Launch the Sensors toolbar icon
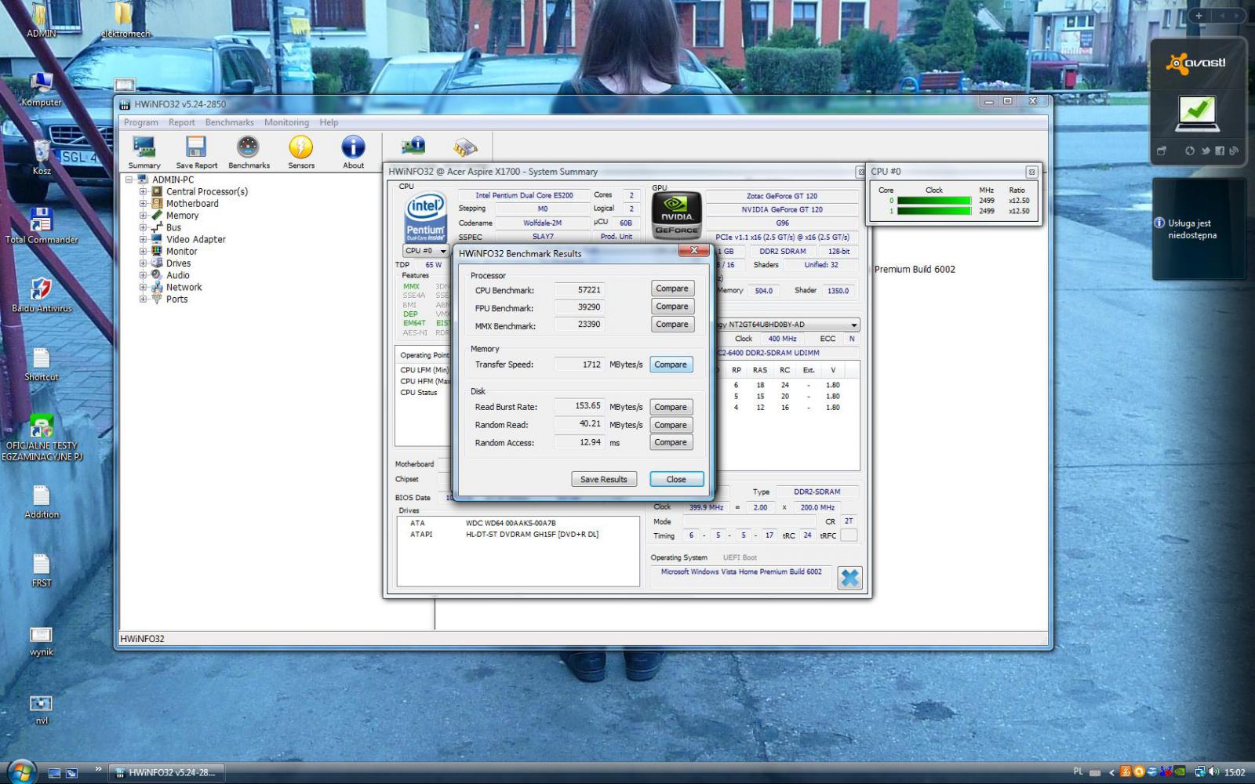This screenshot has height=784, width=1255. click(x=301, y=152)
